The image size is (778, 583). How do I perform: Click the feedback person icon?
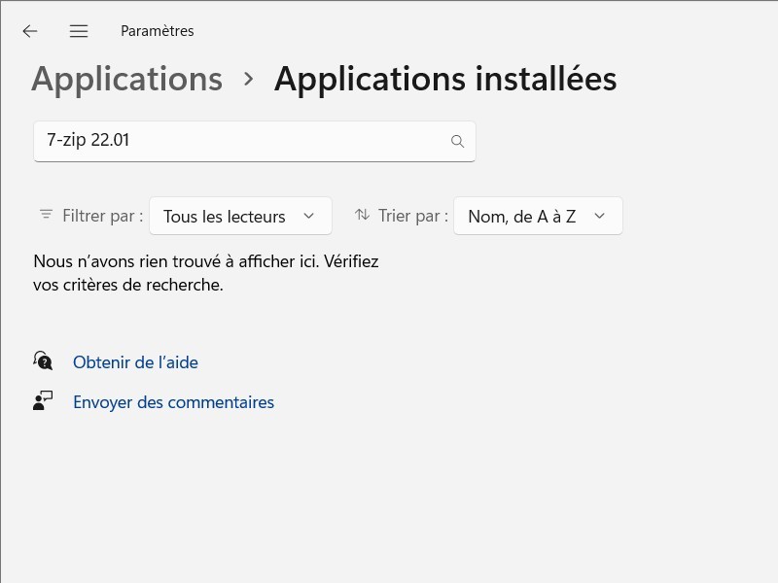tap(43, 401)
